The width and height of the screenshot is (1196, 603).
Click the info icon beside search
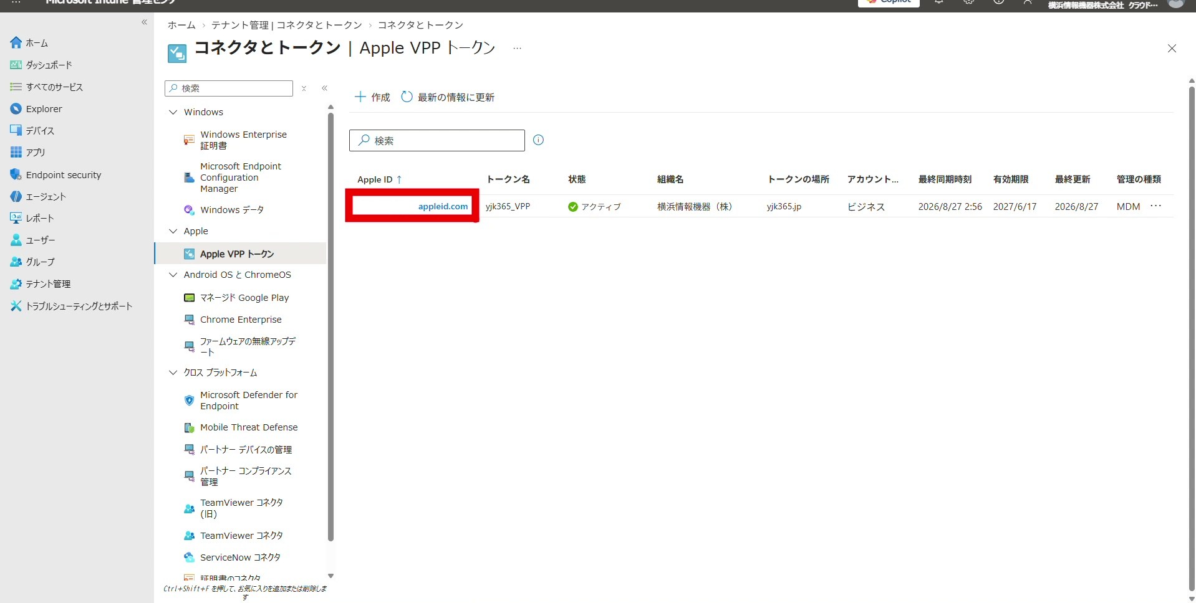[539, 140]
